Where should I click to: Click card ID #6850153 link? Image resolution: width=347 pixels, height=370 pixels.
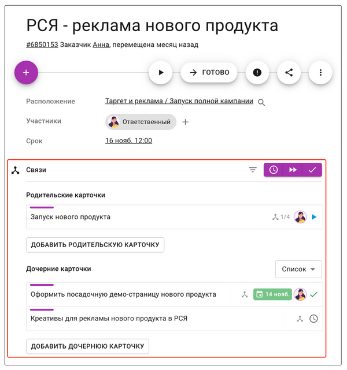42,44
